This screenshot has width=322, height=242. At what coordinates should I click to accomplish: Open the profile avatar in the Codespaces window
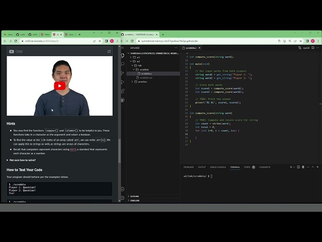[312, 41]
